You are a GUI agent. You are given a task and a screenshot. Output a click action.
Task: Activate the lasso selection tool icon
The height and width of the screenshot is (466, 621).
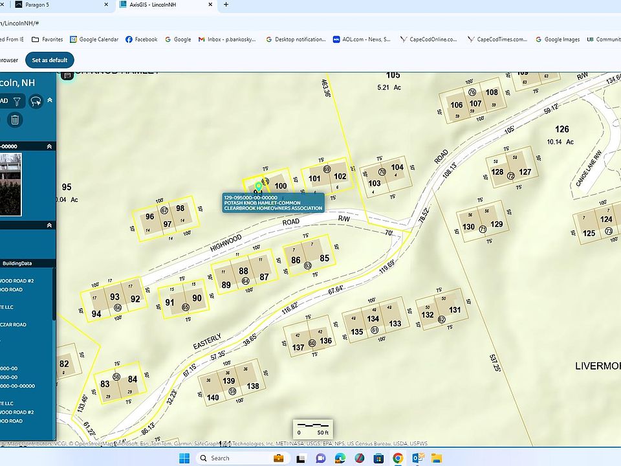pos(36,101)
